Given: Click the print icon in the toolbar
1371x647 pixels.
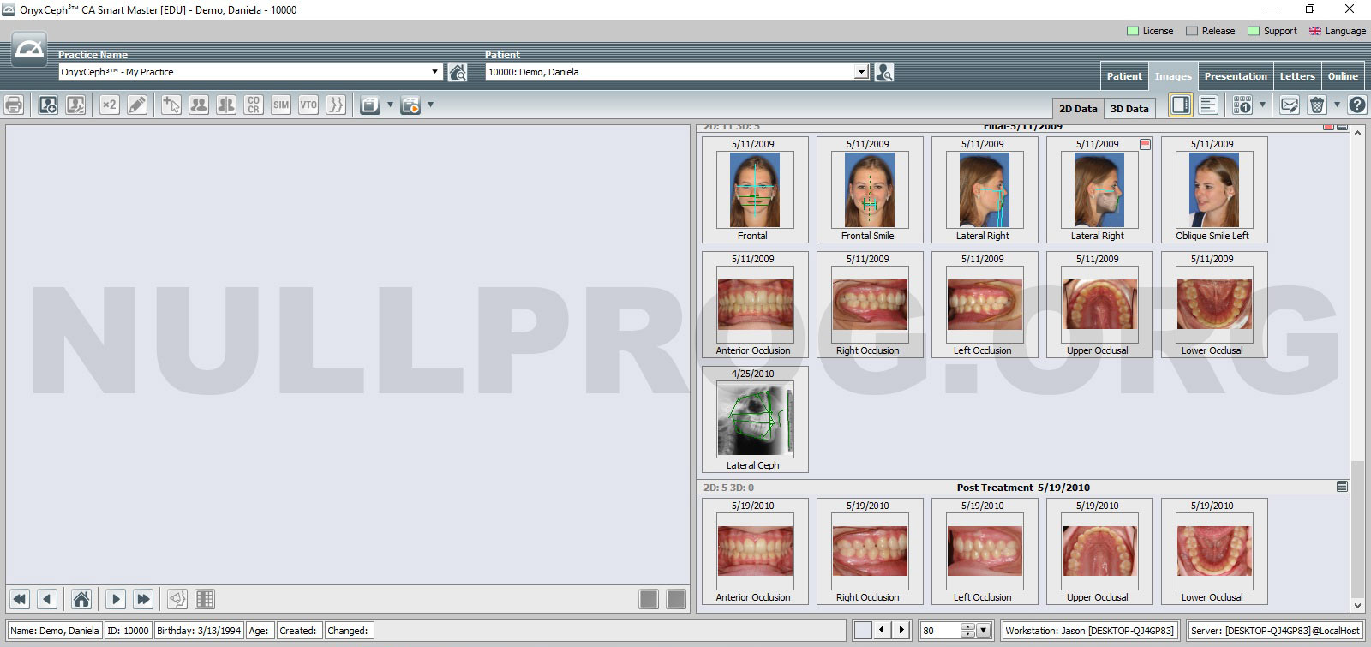Looking at the screenshot, I should pos(15,105).
